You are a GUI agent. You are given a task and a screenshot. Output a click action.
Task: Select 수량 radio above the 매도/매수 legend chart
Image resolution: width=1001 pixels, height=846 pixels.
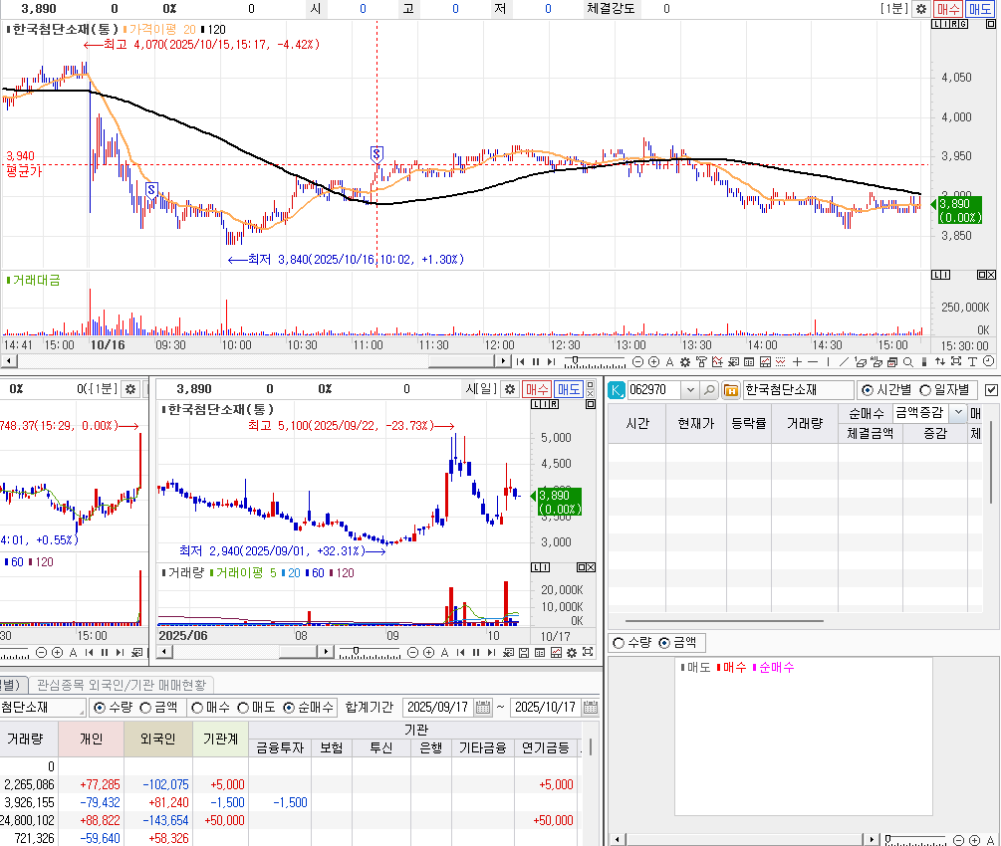pyautogui.click(x=619, y=643)
